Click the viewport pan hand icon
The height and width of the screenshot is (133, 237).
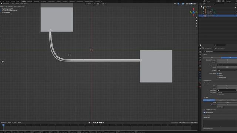coord(196,21)
